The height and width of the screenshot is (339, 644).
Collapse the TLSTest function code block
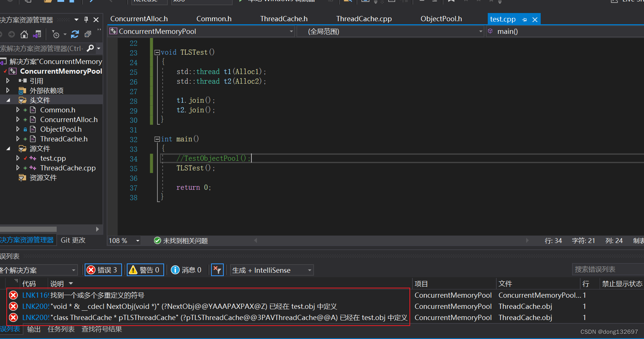coord(157,52)
